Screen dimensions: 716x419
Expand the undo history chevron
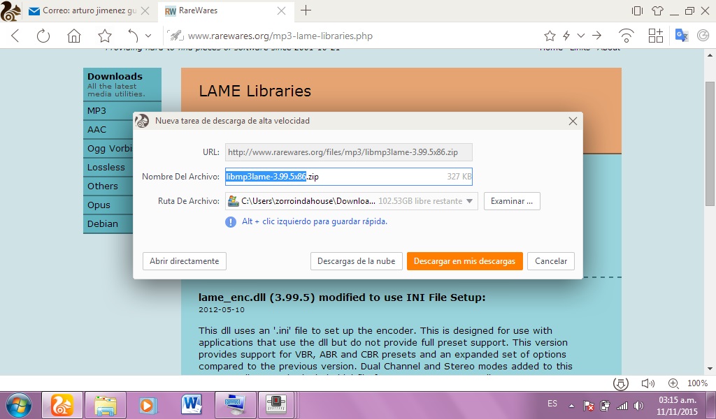pos(148,36)
